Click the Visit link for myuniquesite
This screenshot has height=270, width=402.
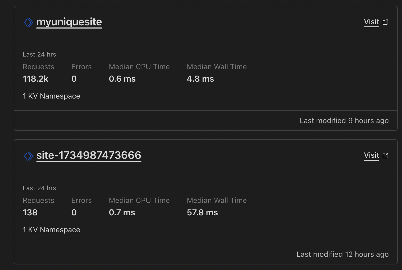click(371, 22)
